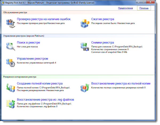
Task: Click the restore from full copy icon
Action: pos(85,87)
